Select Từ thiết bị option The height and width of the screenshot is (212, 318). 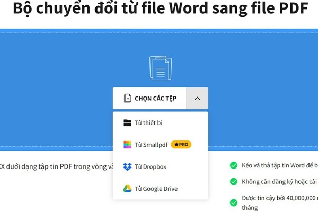click(161, 123)
